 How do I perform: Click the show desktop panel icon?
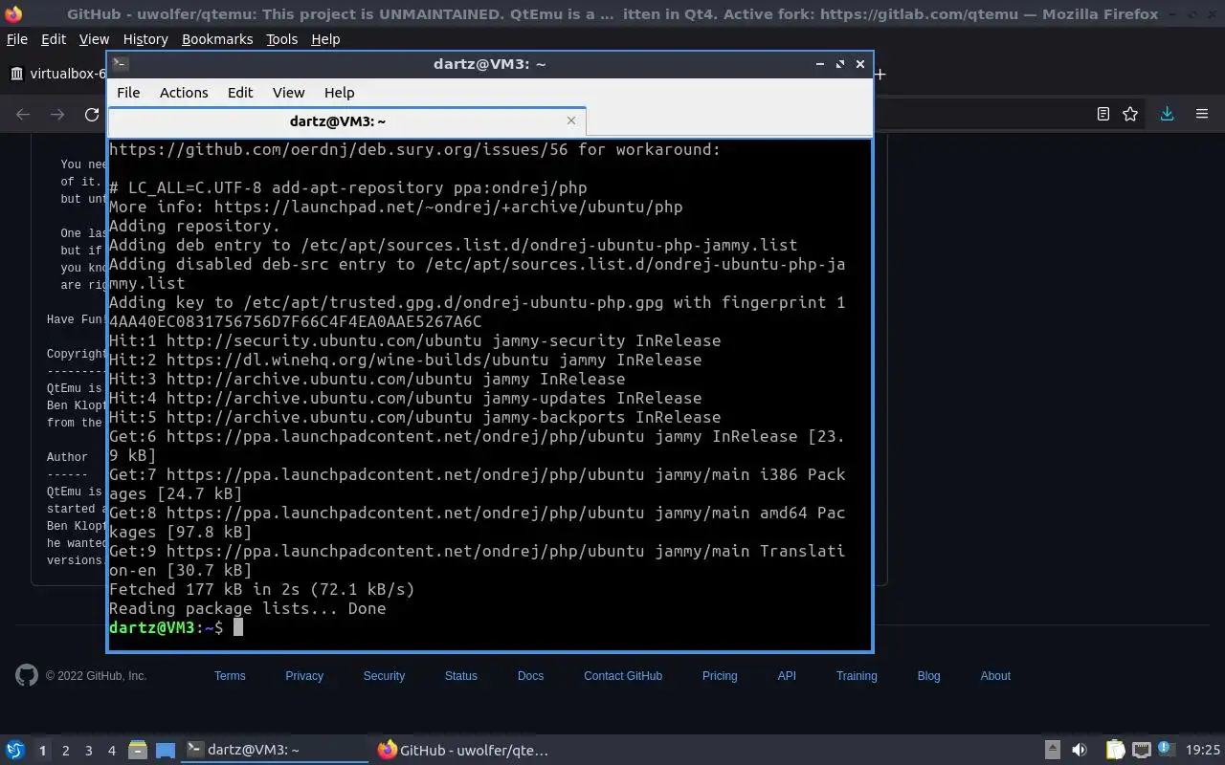point(166,751)
